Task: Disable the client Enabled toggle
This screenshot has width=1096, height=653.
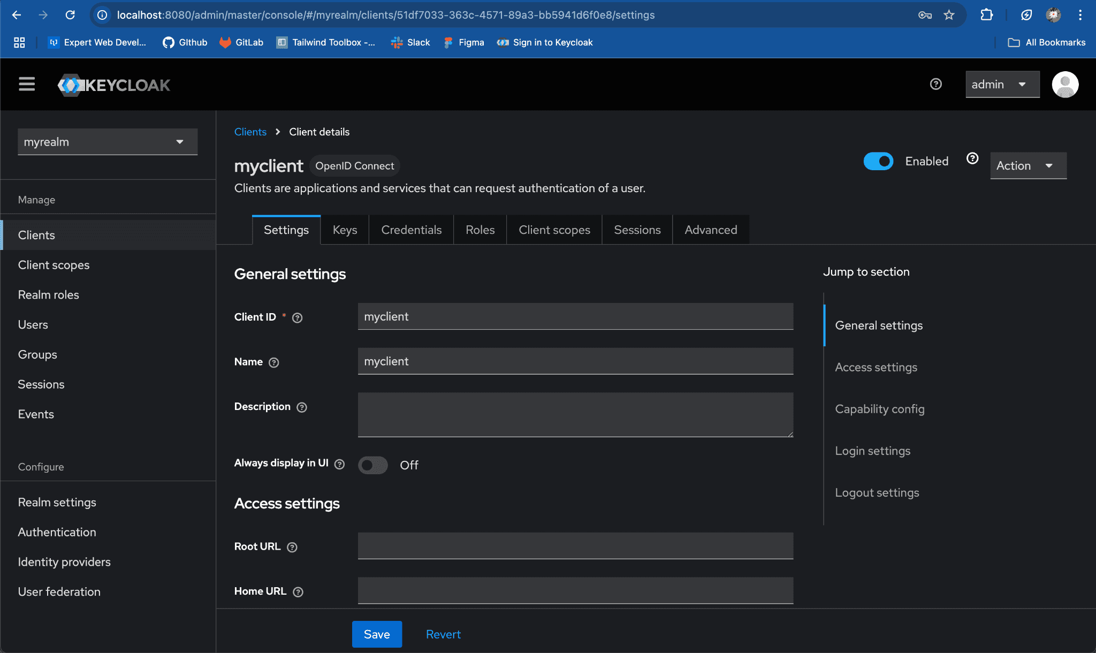Action: pyautogui.click(x=878, y=161)
